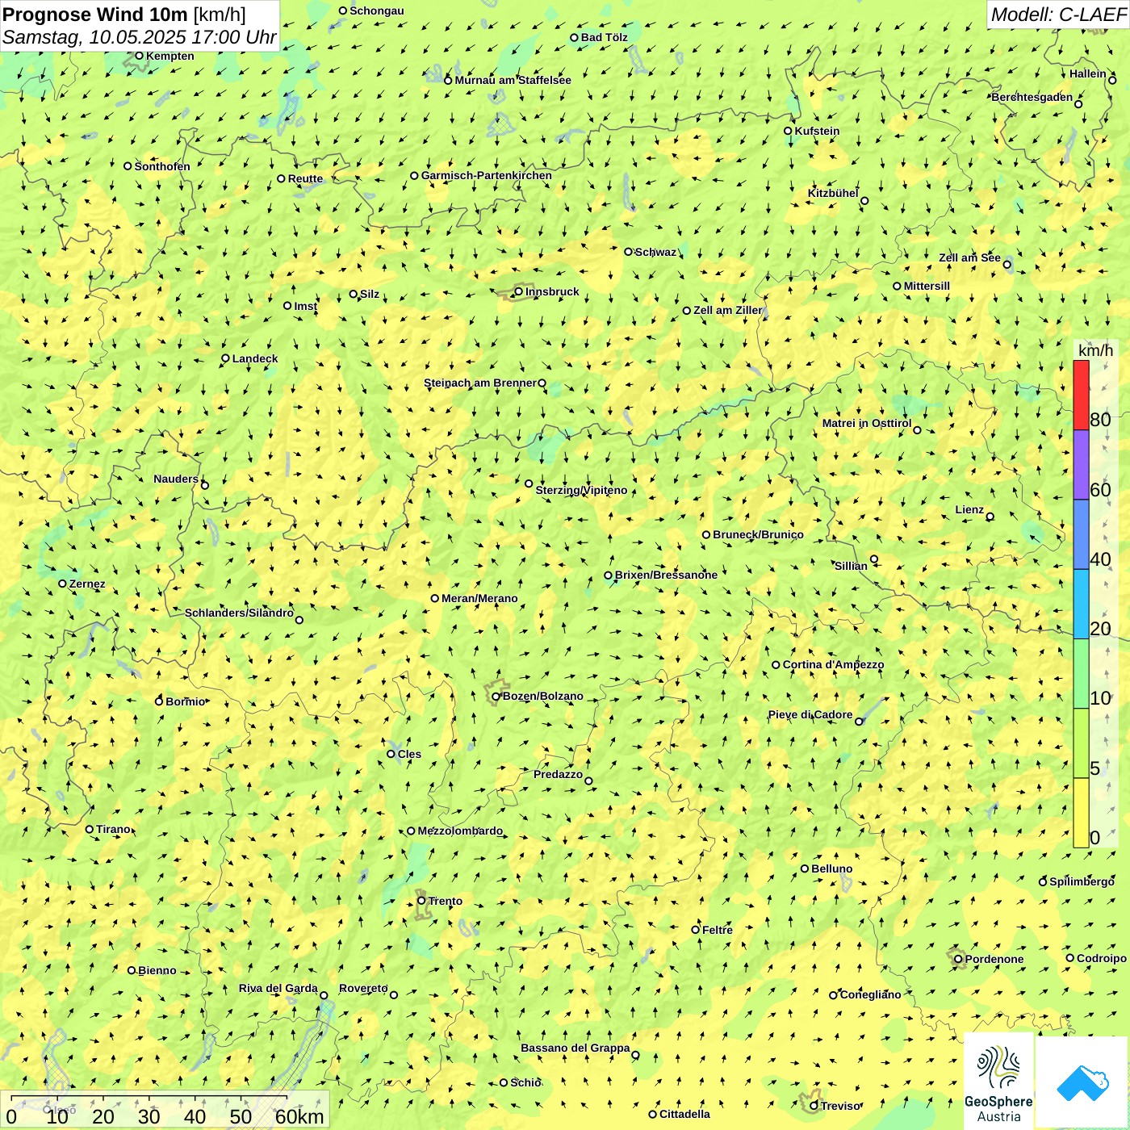Click the Cittadella label
The height and width of the screenshot is (1130, 1130).
tap(684, 1114)
